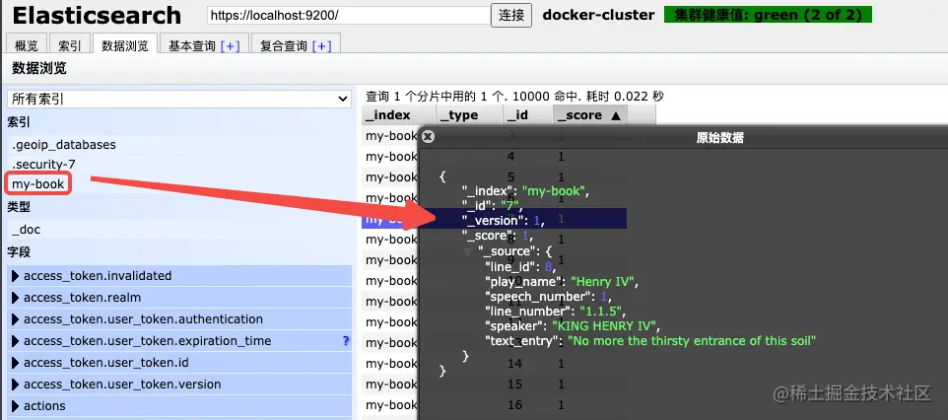This screenshot has height=420, width=948.
Task: Close the 原始数据 raw data popup
Action: pos(428,137)
